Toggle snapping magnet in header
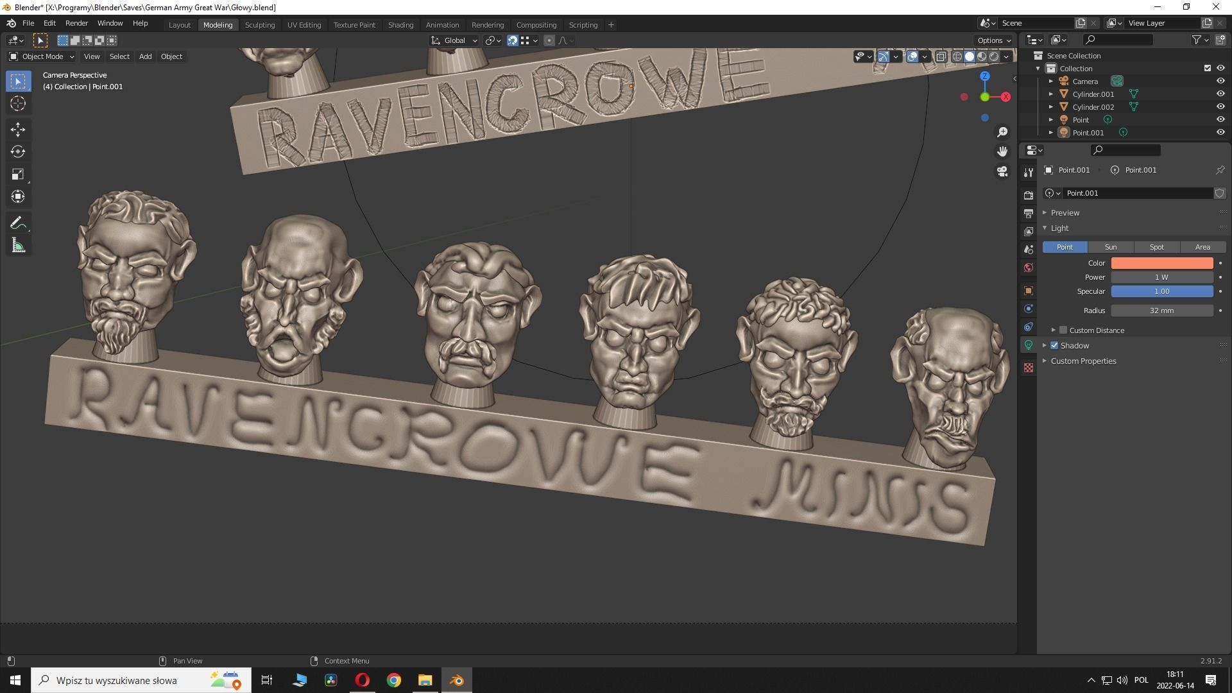 click(x=513, y=40)
